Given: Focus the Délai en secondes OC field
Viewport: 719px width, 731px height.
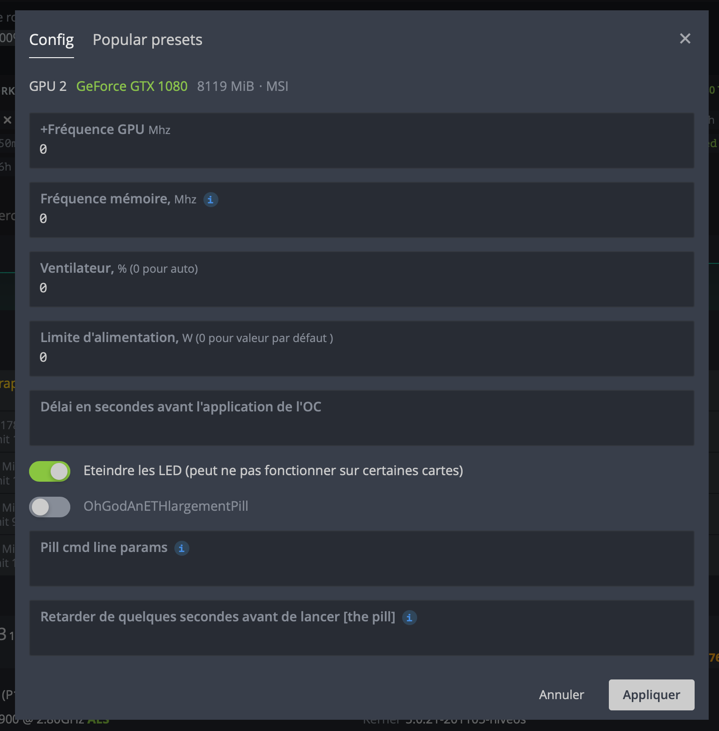Looking at the screenshot, I should point(361,426).
